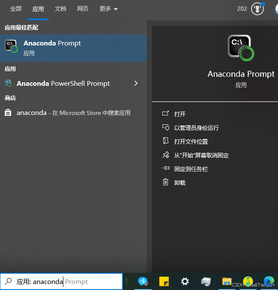Switch to the 网页 tab
The width and height of the screenshot is (278, 290).
point(83,9)
